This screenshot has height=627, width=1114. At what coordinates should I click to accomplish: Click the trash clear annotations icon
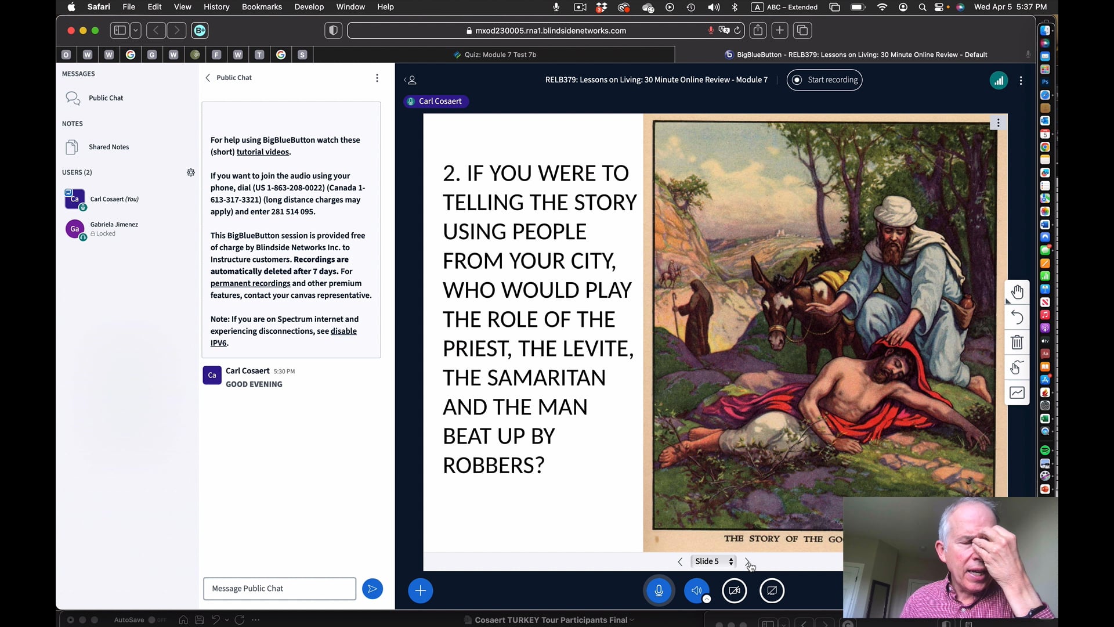(x=1017, y=342)
